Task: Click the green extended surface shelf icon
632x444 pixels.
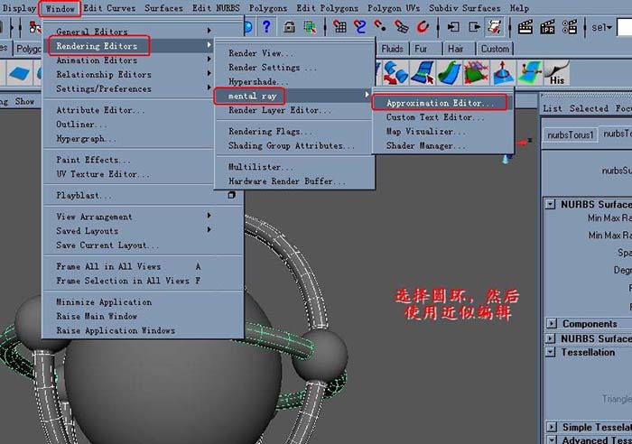Action: coord(450,73)
